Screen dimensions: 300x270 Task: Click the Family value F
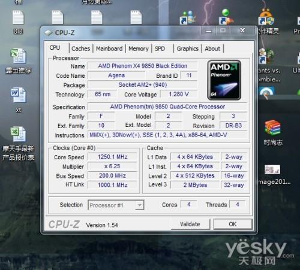pos(101,116)
